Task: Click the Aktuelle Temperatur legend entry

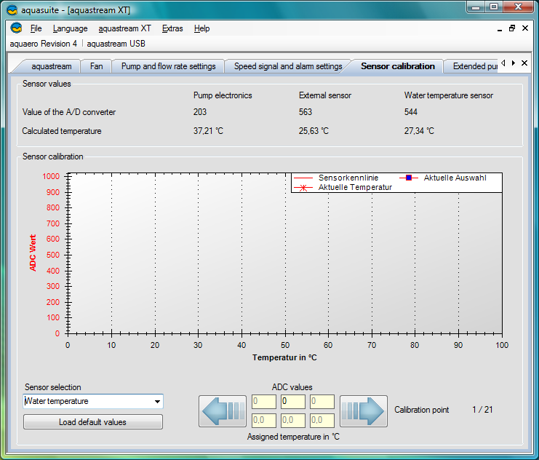Action: [x=343, y=188]
